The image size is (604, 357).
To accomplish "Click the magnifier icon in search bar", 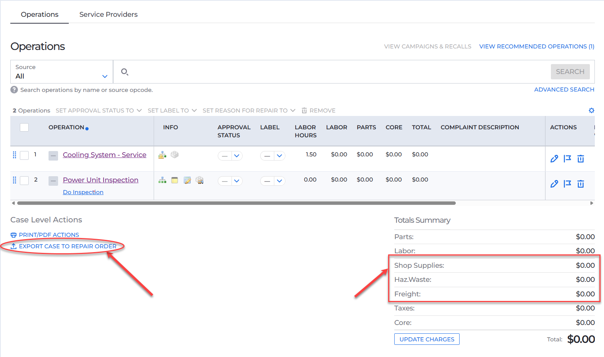I will [125, 72].
